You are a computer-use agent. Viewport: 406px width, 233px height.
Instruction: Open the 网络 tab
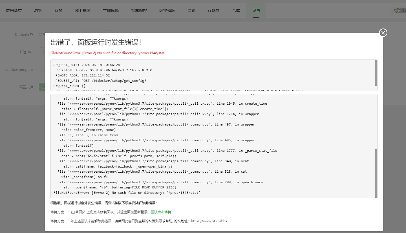(x=191, y=10)
